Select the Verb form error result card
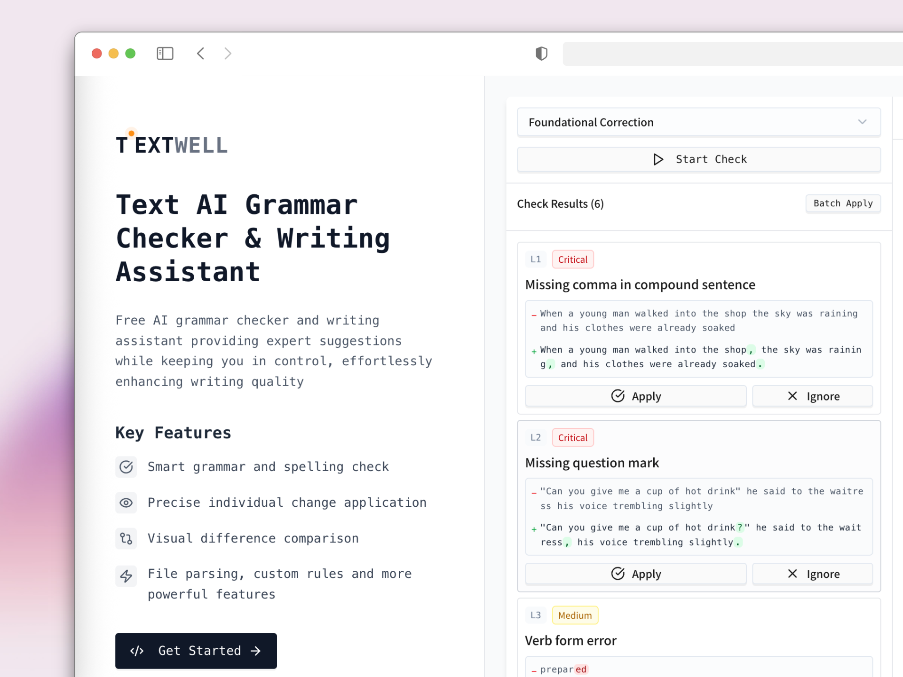 coord(699,638)
